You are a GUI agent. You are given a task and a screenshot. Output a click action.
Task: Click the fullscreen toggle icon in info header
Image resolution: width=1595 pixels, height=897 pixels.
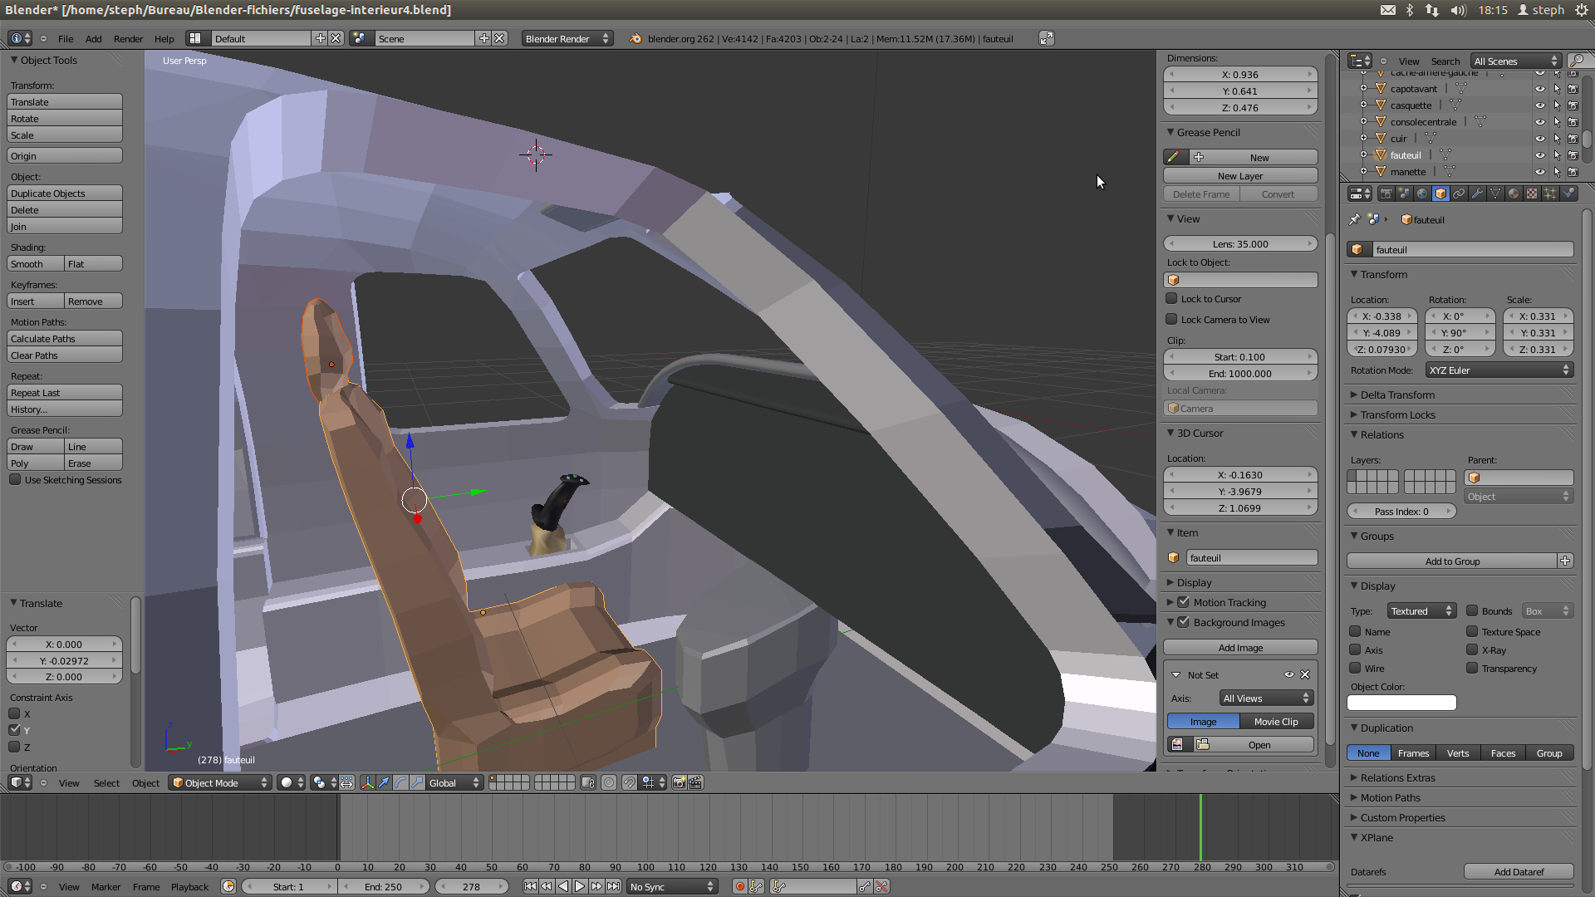[1047, 38]
